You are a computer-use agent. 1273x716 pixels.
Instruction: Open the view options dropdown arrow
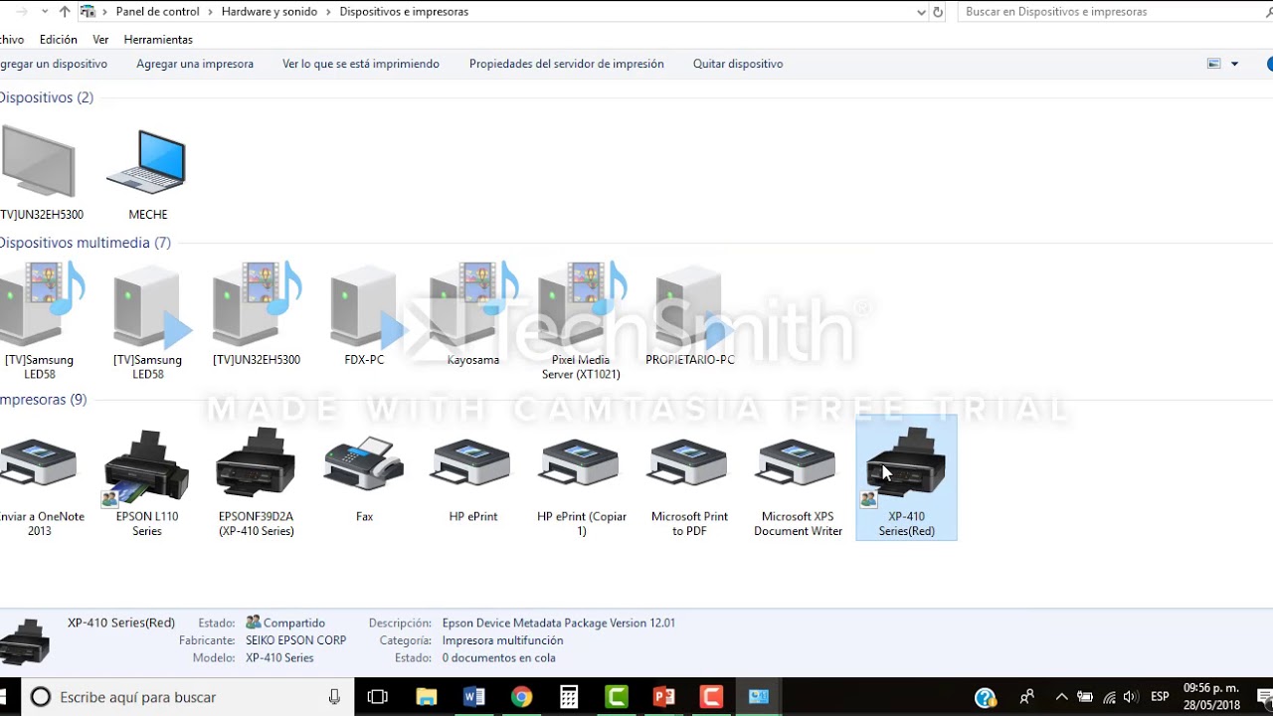click(1234, 64)
